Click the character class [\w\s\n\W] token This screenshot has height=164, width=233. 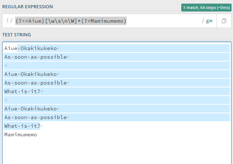pos(61,21)
